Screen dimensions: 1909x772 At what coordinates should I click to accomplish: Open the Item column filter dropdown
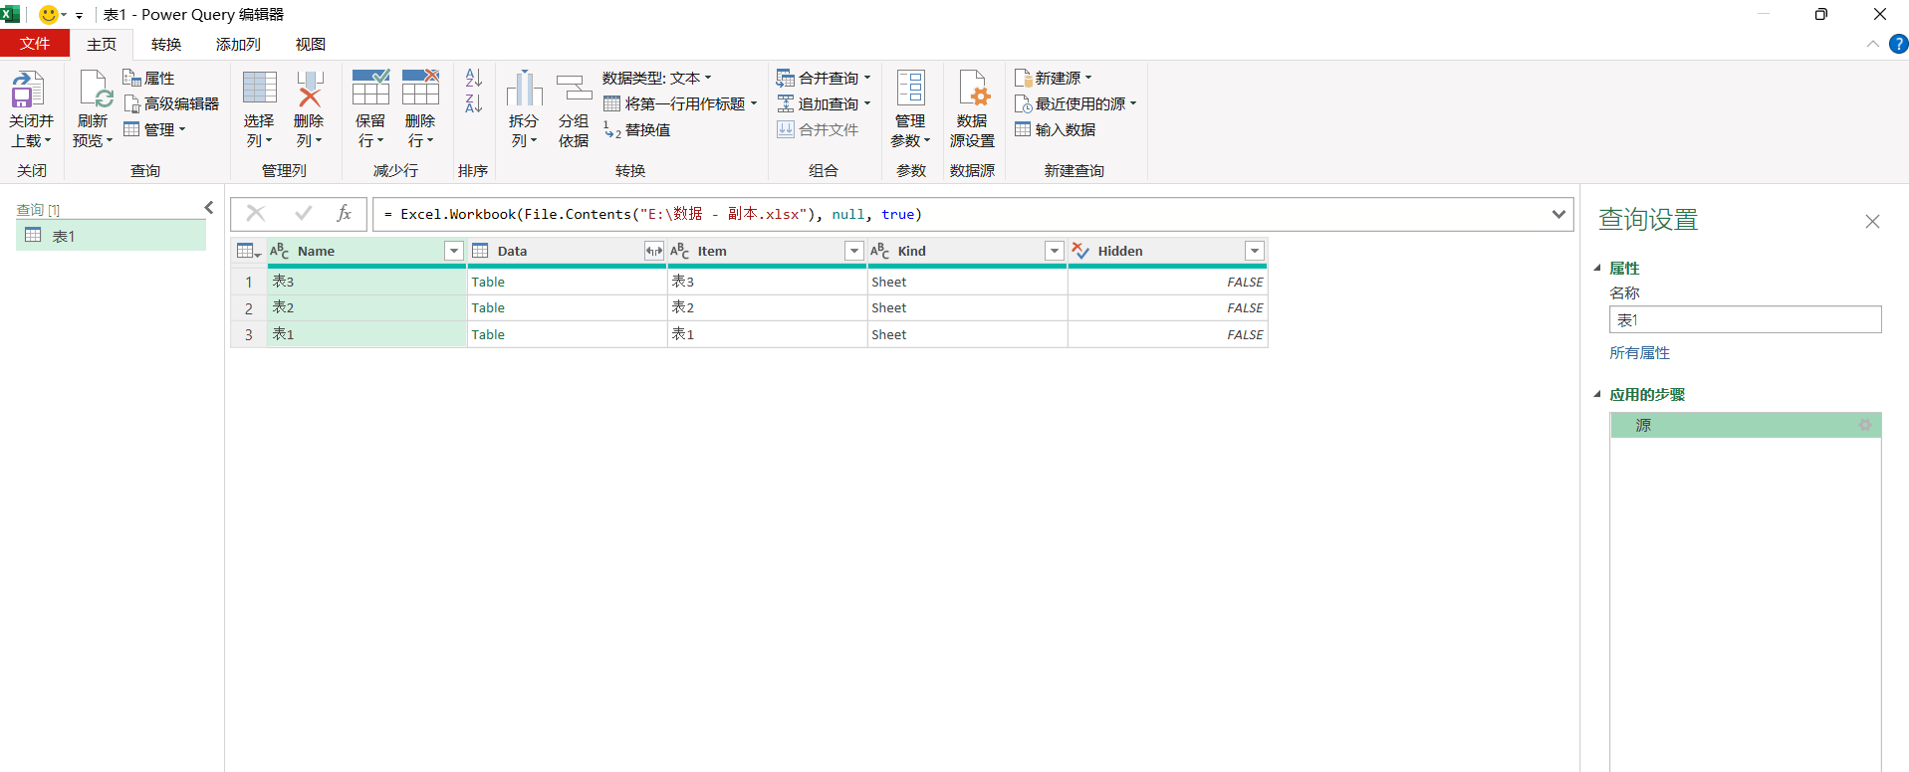click(x=854, y=251)
